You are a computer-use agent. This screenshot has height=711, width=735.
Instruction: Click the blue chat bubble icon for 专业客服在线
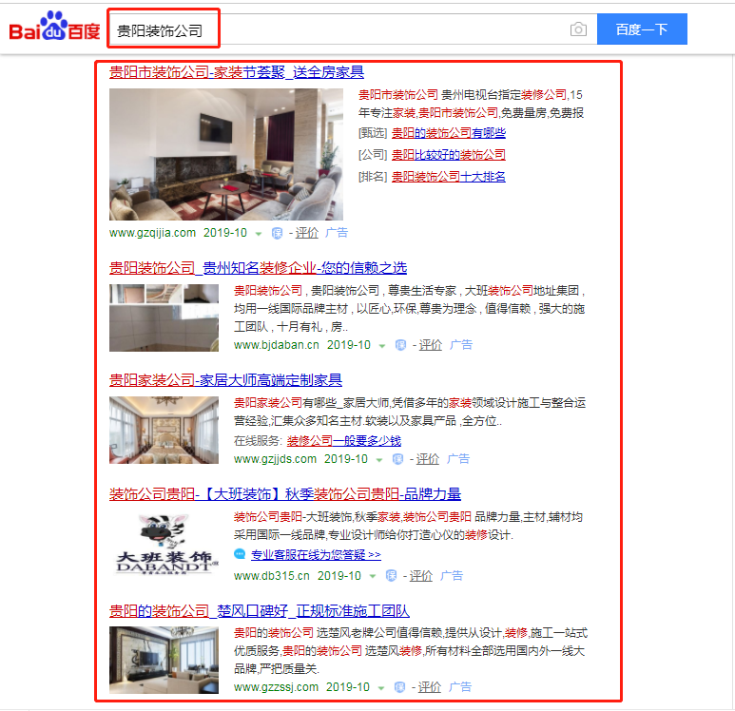point(241,554)
